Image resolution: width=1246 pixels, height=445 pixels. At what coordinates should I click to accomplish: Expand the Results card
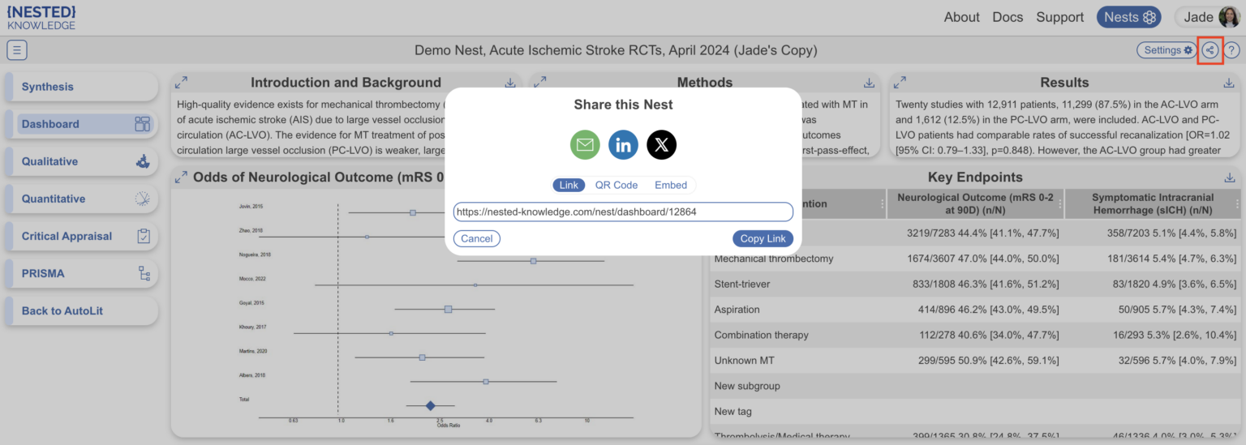[900, 83]
